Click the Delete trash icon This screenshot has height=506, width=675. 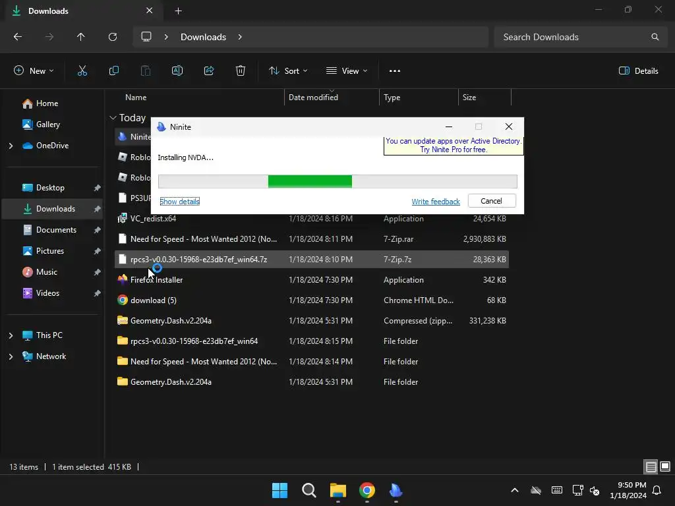[241, 71]
